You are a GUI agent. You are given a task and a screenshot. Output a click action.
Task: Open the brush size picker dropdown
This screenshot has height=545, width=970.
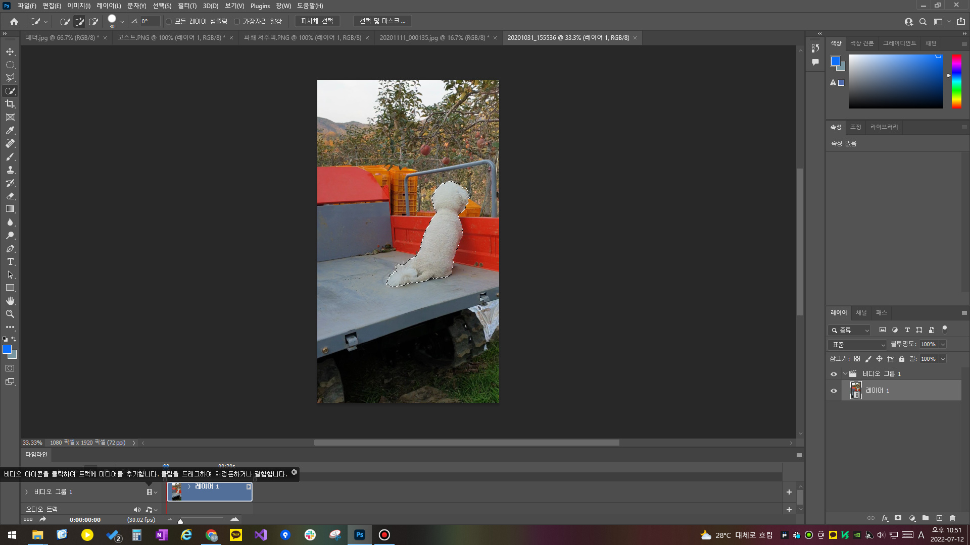click(x=122, y=22)
